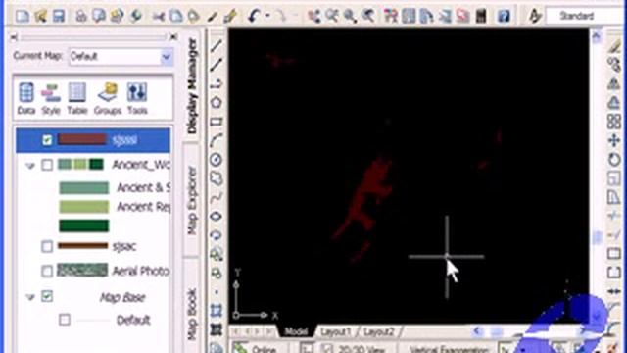Viewport: 627px width, 353px height.
Task: Click the Help question mark icon
Action: click(x=504, y=16)
